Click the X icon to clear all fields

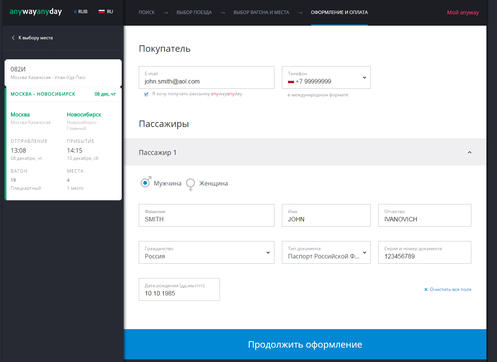(x=426, y=289)
